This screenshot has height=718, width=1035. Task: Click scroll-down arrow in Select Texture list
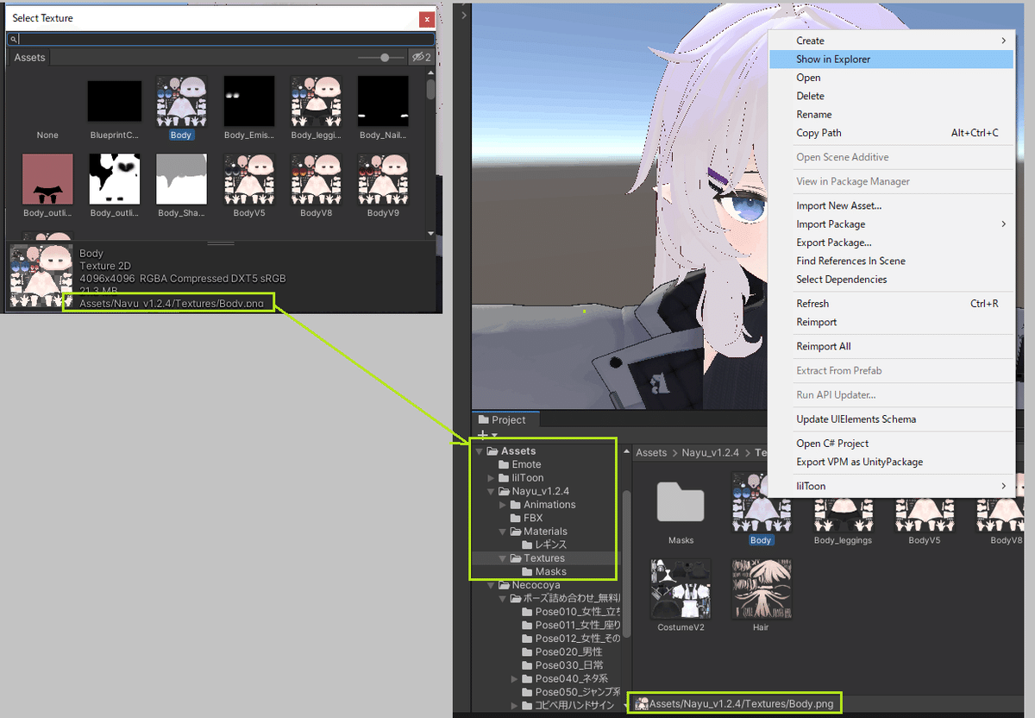430,232
